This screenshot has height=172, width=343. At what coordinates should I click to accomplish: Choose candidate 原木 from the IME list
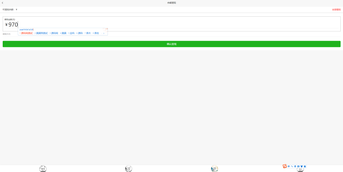pyautogui.click(x=88, y=33)
